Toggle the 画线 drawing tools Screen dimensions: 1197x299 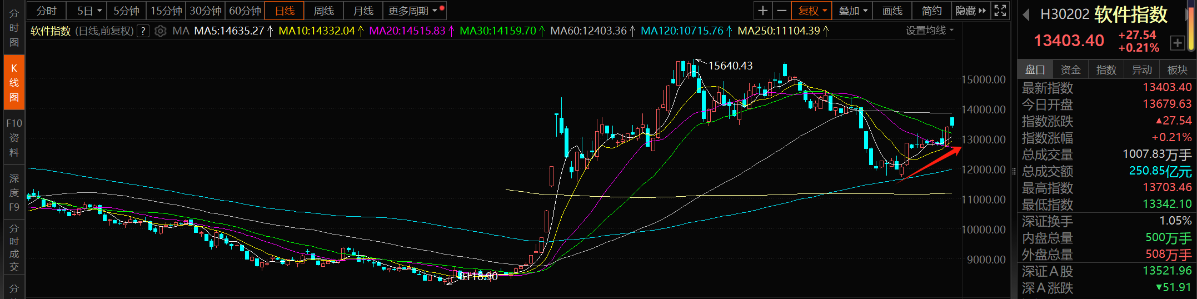coord(892,11)
